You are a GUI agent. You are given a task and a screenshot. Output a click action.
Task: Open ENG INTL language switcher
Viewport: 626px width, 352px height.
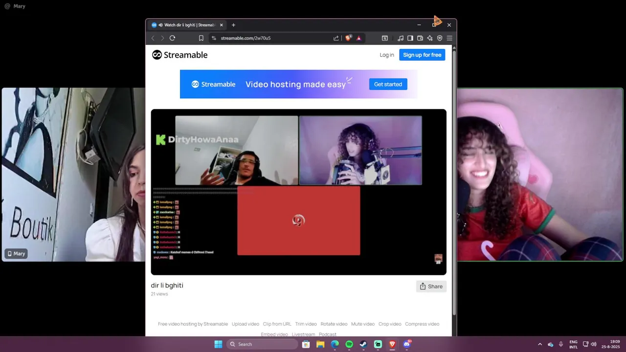pos(573,344)
